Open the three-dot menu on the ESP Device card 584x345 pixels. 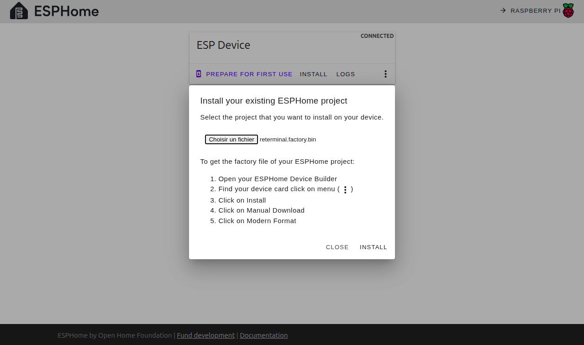(385, 73)
